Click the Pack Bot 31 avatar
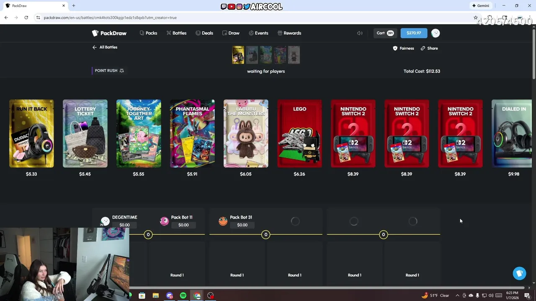 (x=223, y=221)
